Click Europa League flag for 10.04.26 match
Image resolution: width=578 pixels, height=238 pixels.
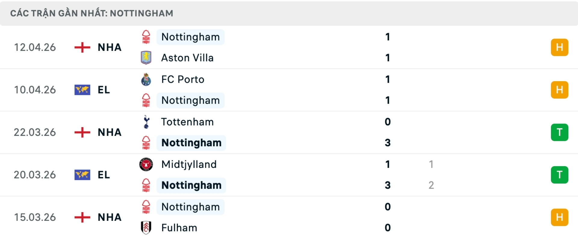pos(82,90)
